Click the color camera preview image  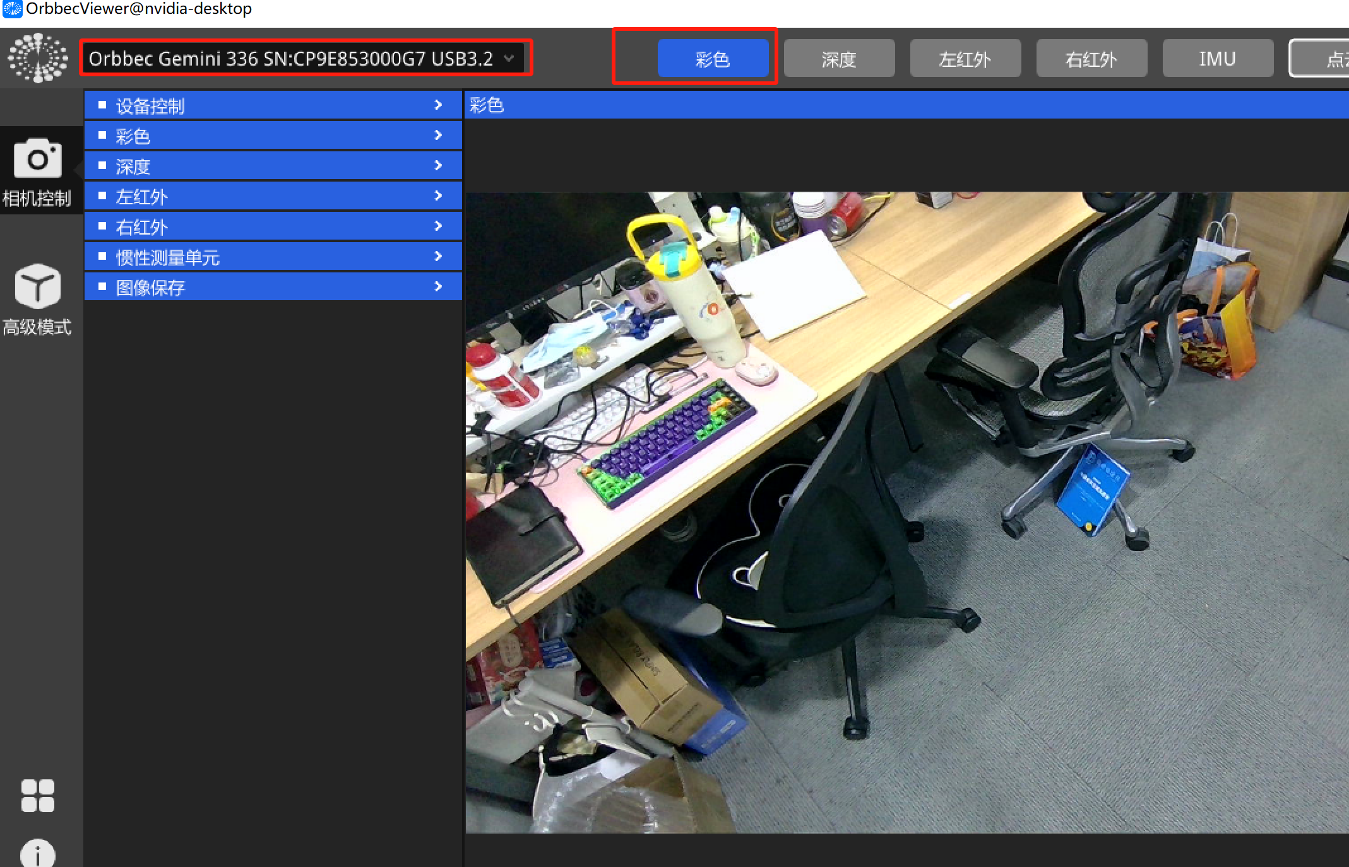[906, 512]
